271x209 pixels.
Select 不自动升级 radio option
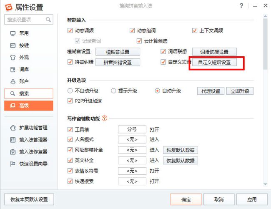coord(70,91)
